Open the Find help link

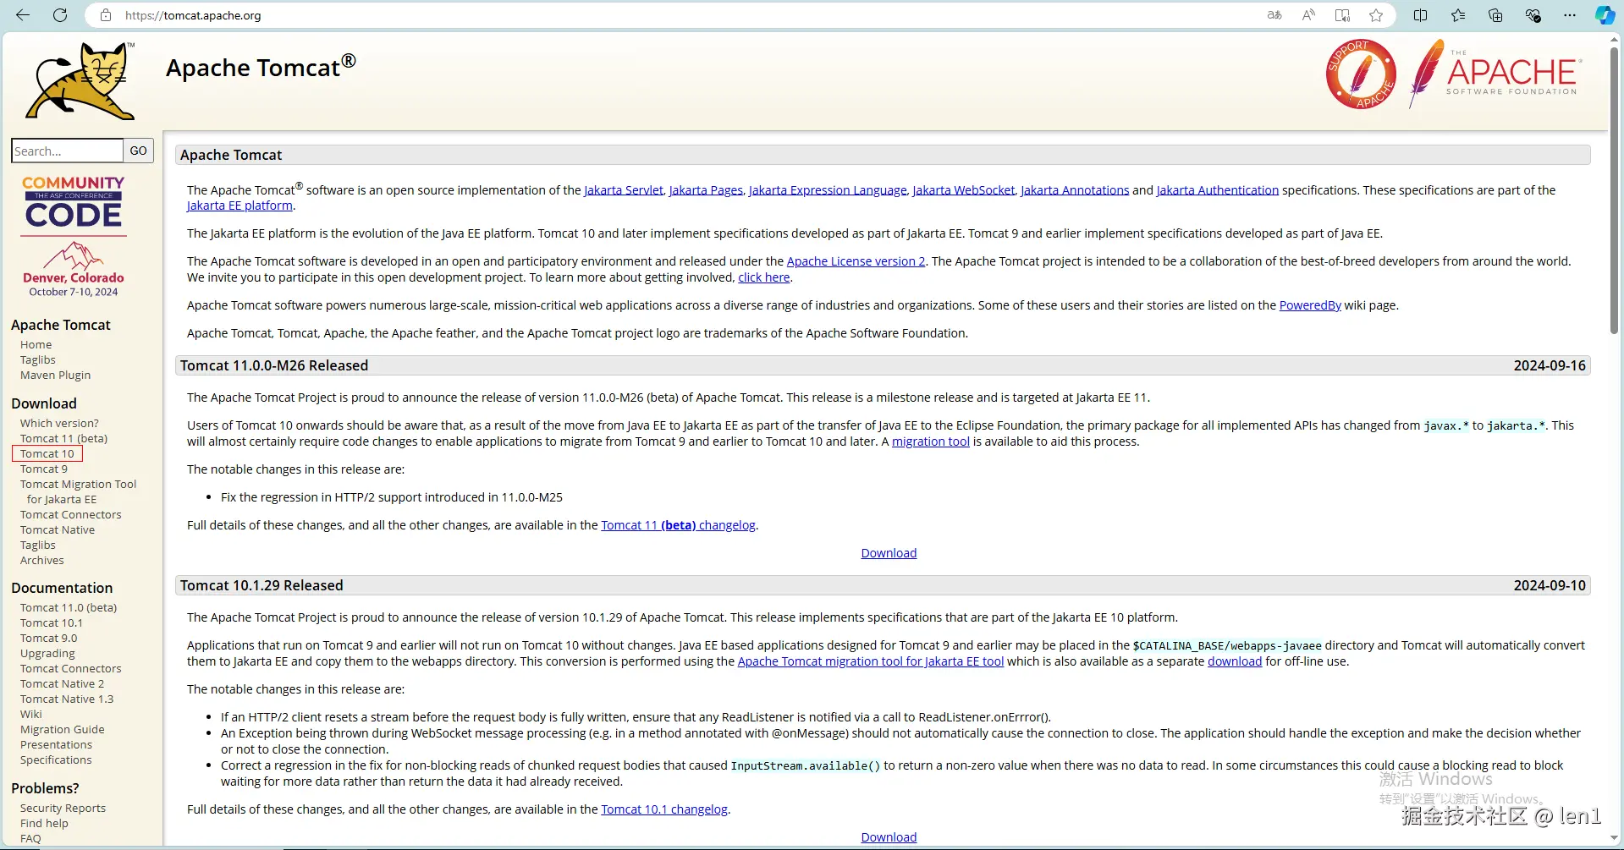tap(44, 823)
